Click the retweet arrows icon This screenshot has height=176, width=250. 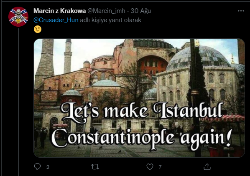pos(95,167)
